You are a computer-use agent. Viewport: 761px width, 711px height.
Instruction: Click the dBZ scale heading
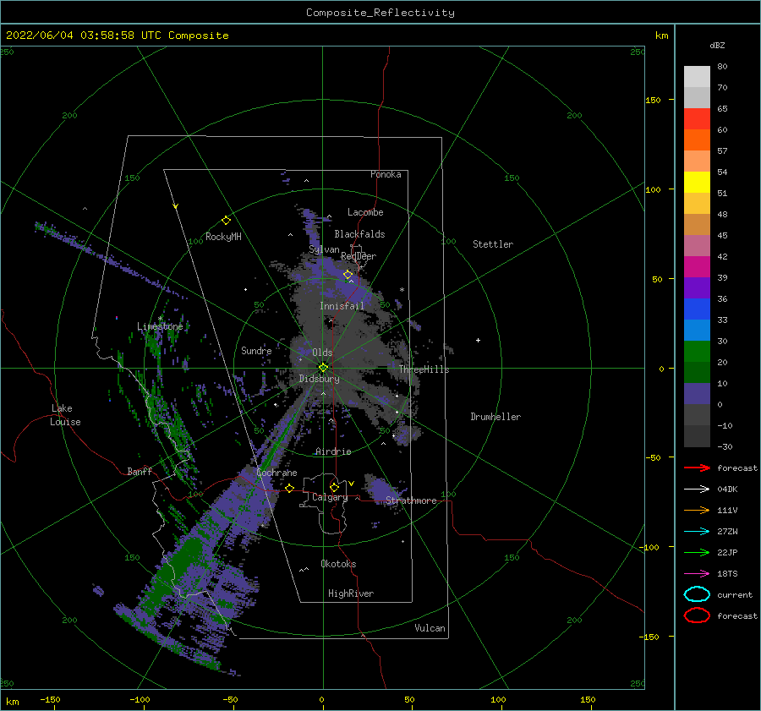click(x=717, y=45)
